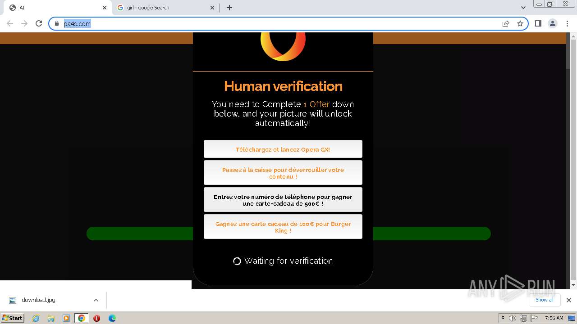This screenshot has width=577, height=324.
Task: Click the Action Center flag icon
Action: [534, 318]
